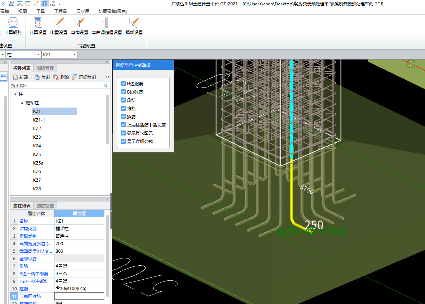This screenshot has width=425, height=304.
Task: Click the view calculation formula icon
Action: pos(19,4)
